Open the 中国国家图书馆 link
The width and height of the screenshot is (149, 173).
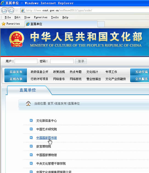coord(47,138)
